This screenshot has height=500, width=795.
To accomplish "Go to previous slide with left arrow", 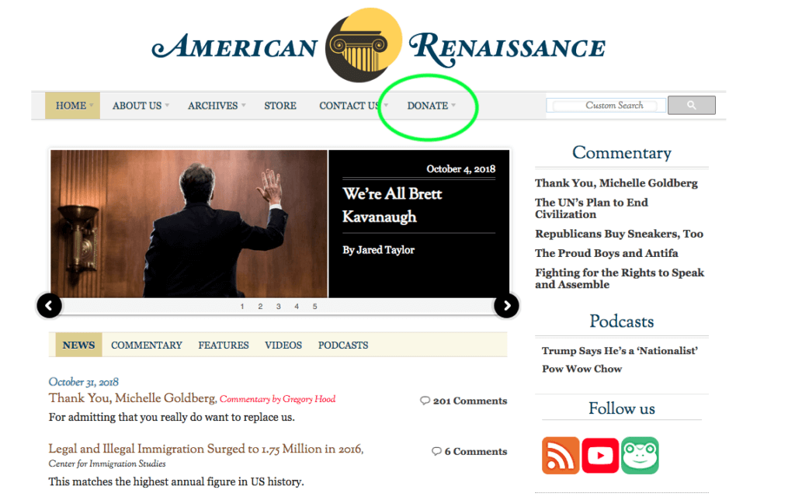I will tap(49, 306).
